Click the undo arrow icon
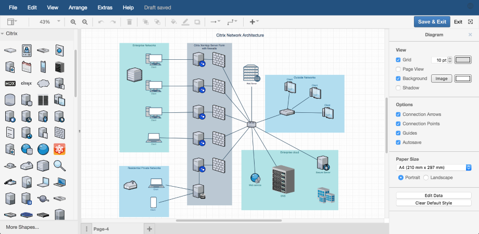This screenshot has width=479, height=234. pos(100,22)
